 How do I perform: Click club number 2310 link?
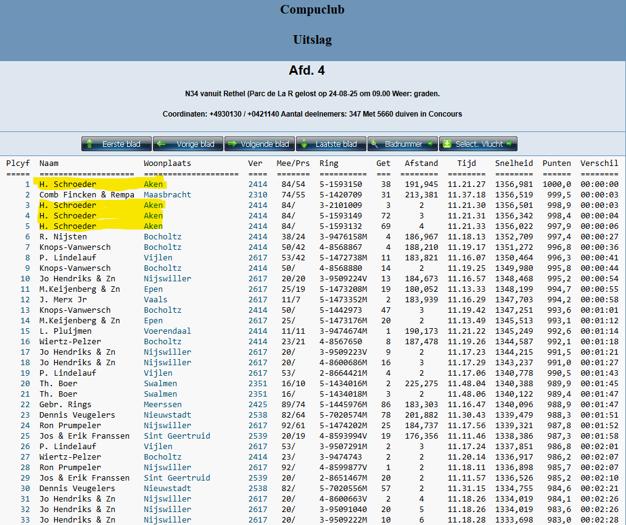pos(258,195)
